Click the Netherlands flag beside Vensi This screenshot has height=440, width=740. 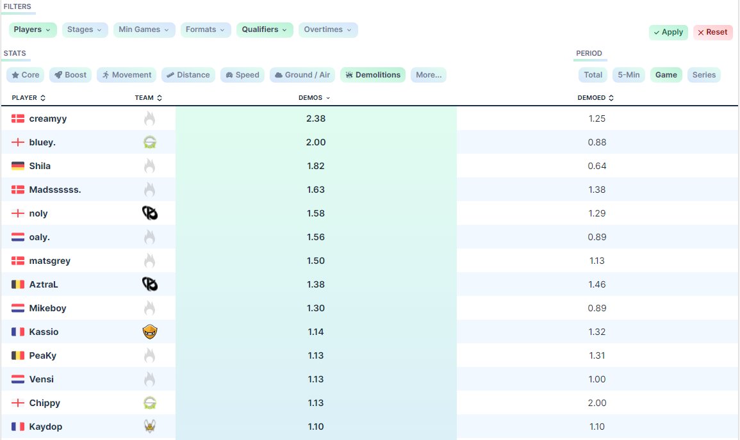click(x=18, y=379)
